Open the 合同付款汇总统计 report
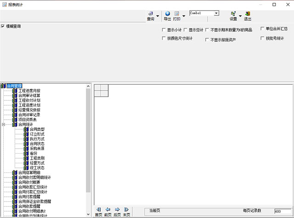The image size is (294, 218). click(x=33, y=192)
